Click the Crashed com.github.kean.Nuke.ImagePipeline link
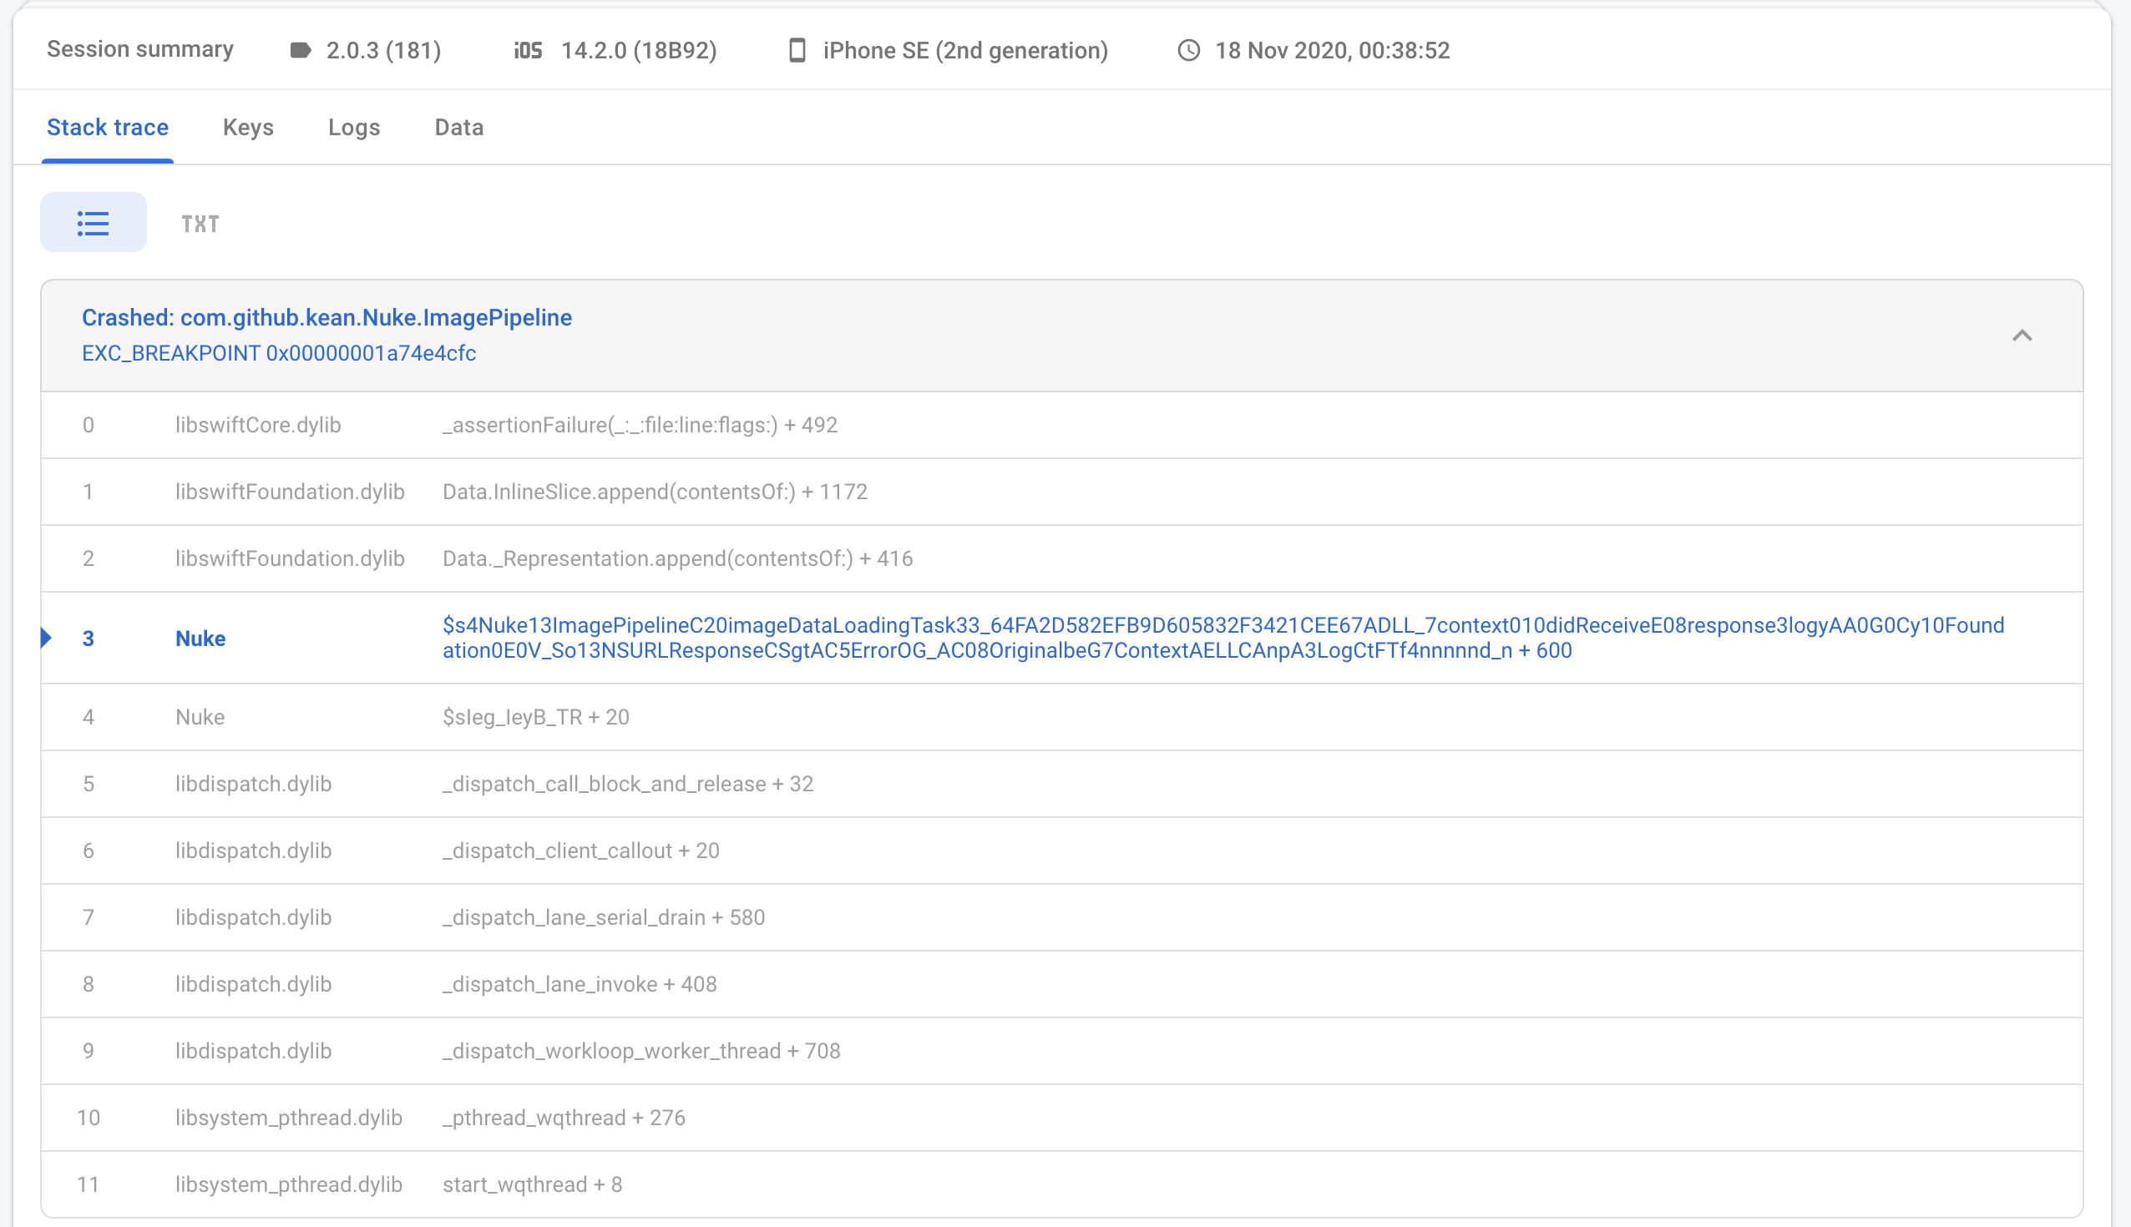Screen dimensions: 2131x1227 (x=327, y=318)
